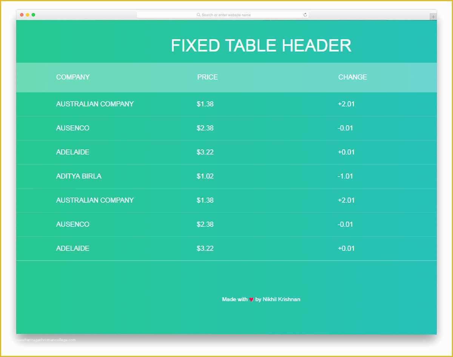
Task: Select the AUSENCO cell above the Aditya Birla row
Action: 73,128
